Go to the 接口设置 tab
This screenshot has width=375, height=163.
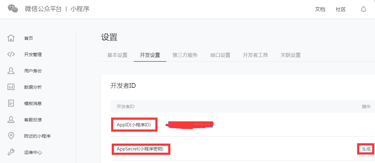click(x=220, y=55)
